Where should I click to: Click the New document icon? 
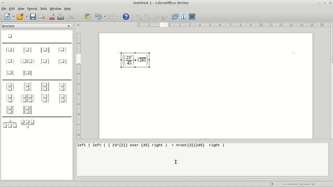pyautogui.click(x=7, y=17)
